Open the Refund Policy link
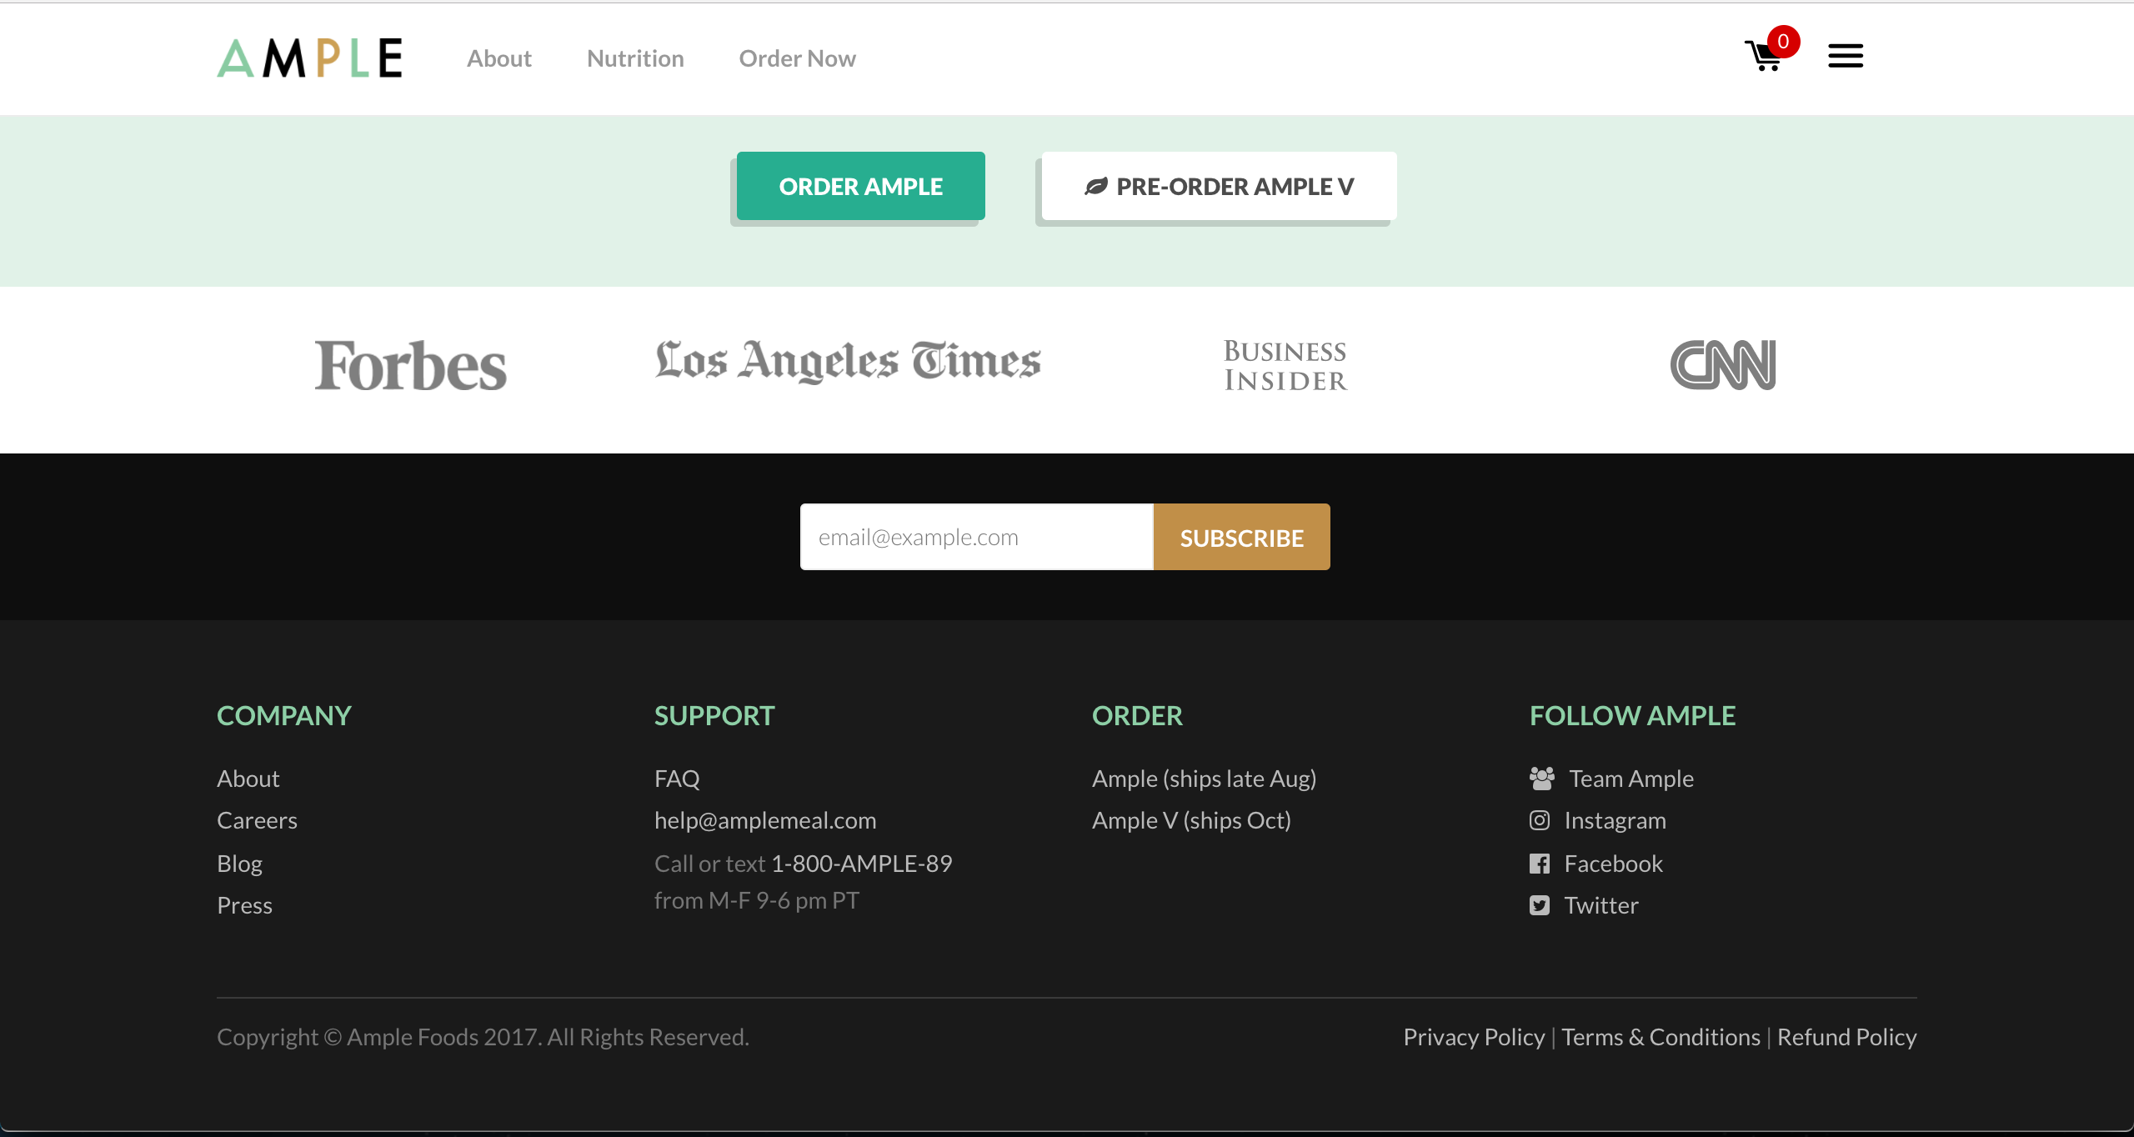 (1846, 1038)
